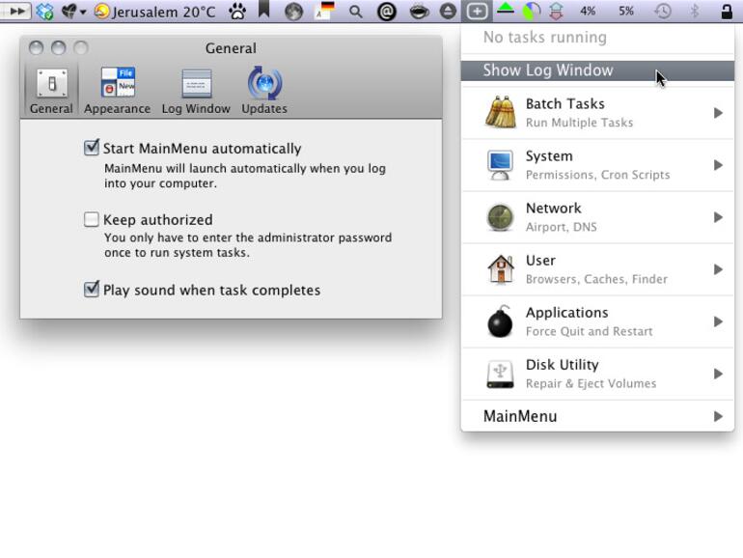This screenshot has width=743, height=558.
Task: Open the Batch Tasks submenu
Action: (x=597, y=113)
